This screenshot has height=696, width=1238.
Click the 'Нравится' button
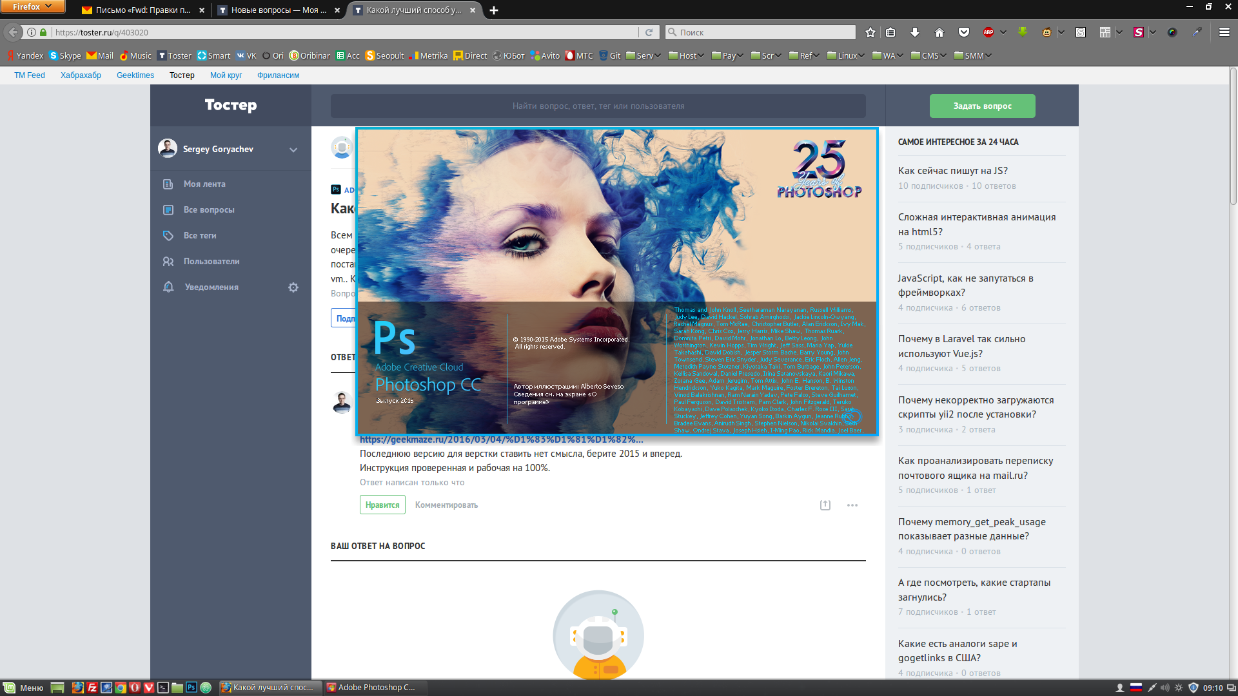pyautogui.click(x=382, y=505)
